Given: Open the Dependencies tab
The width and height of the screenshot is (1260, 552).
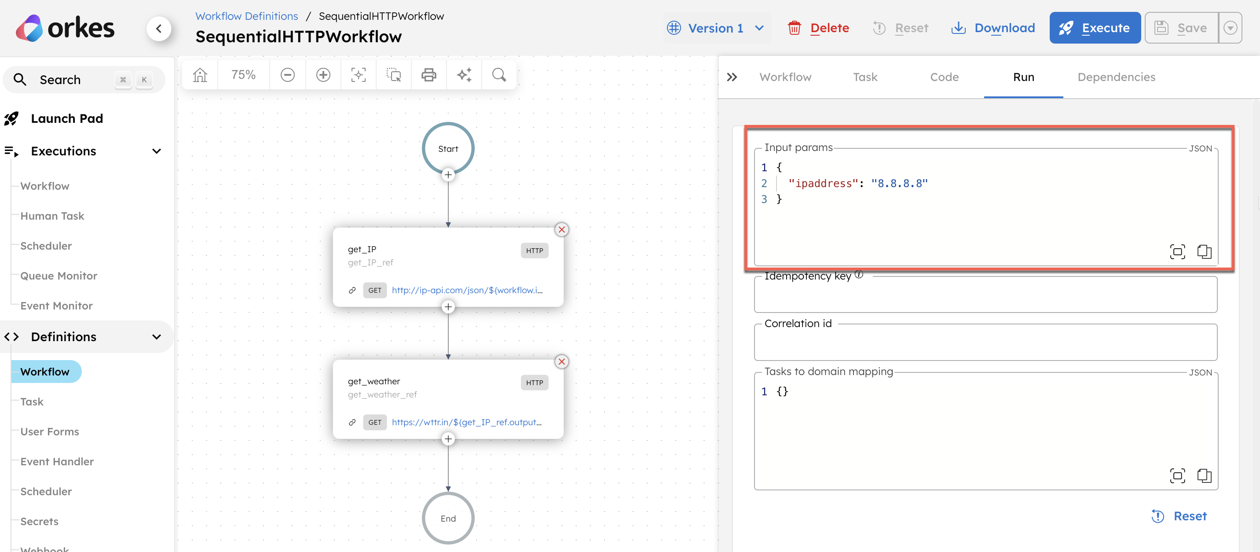Looking at the screenshot, I should coord(1116,77).
